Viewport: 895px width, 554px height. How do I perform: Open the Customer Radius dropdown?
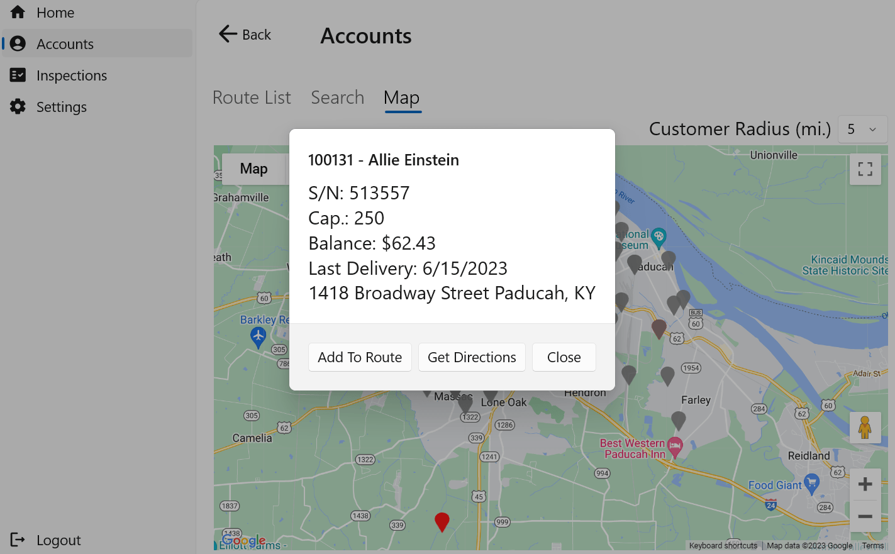click(862, 130)
